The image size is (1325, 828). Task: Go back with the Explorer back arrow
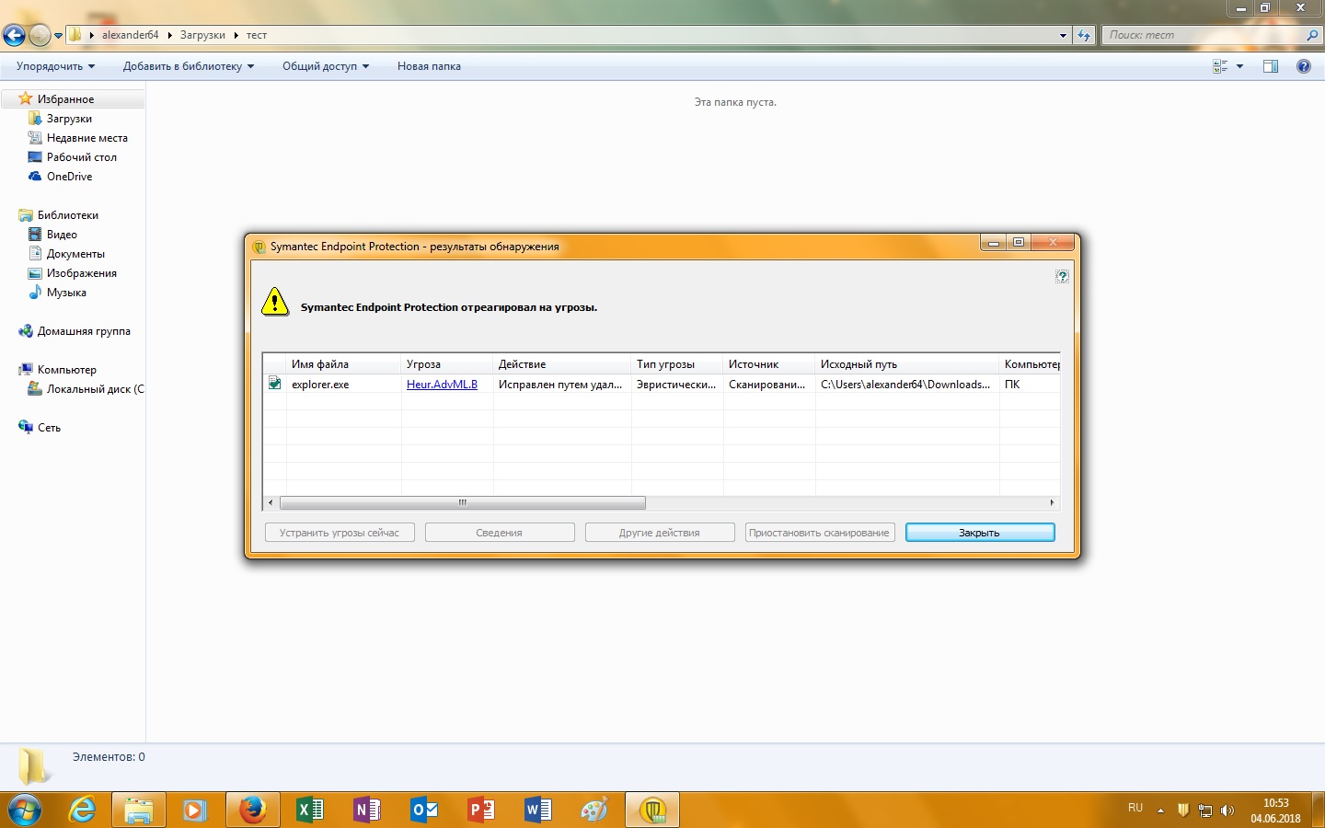[14, 35]
